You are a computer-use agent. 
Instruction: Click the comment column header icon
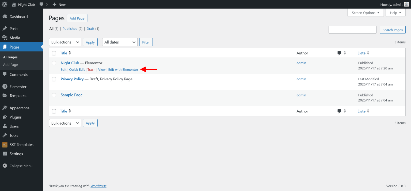[x=339, y=53]
